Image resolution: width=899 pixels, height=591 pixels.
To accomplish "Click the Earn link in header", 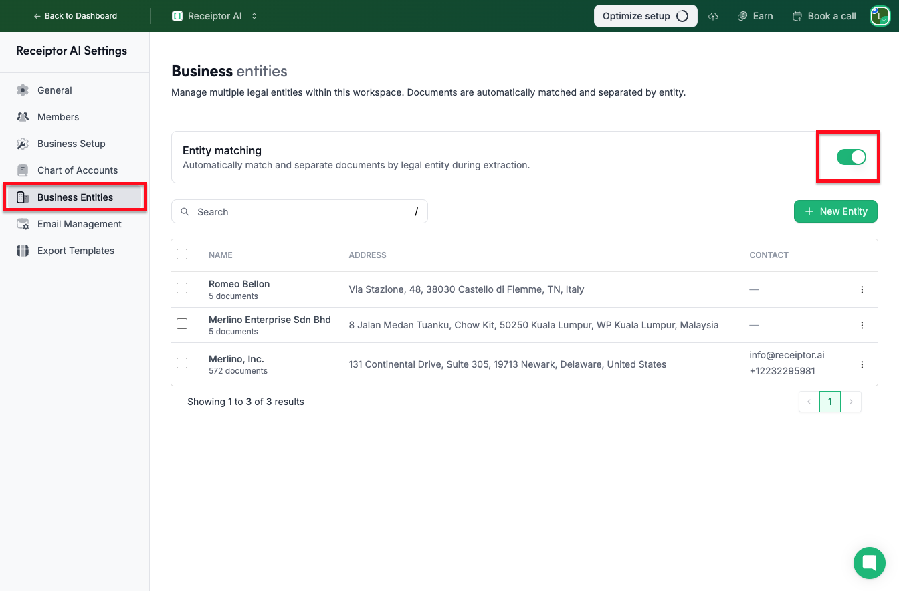I will click(755, 16).
